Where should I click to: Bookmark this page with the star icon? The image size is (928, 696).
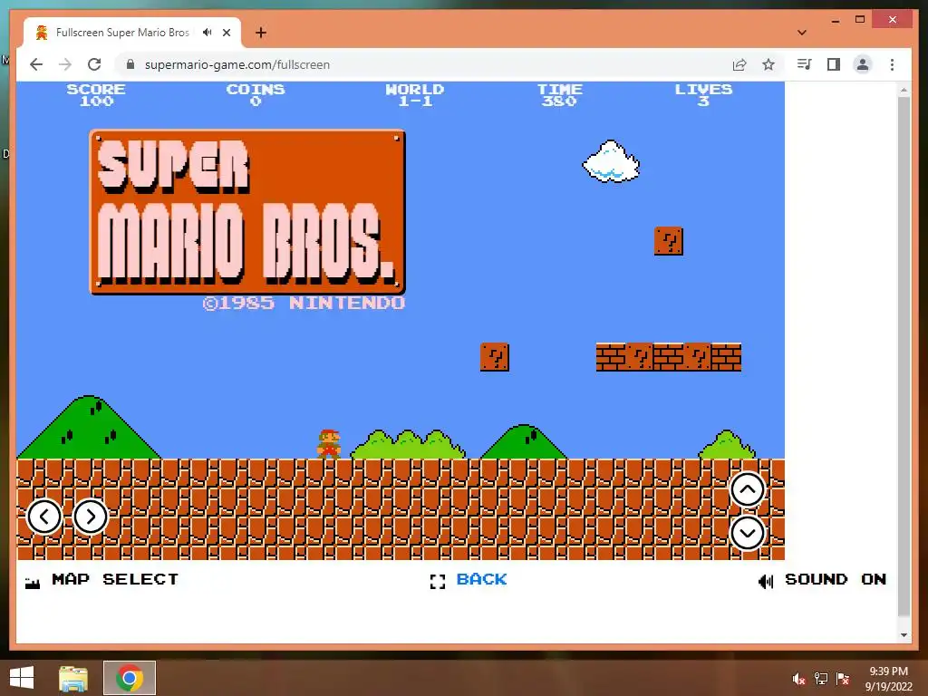point(768,64)
